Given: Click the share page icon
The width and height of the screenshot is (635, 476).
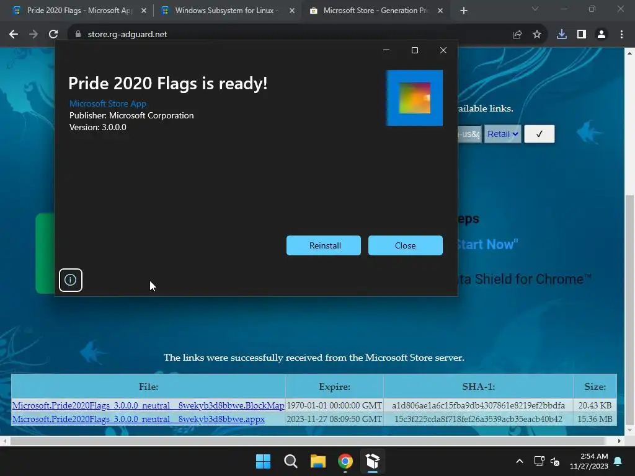Looking at the screenshot, I should point(517,35).
